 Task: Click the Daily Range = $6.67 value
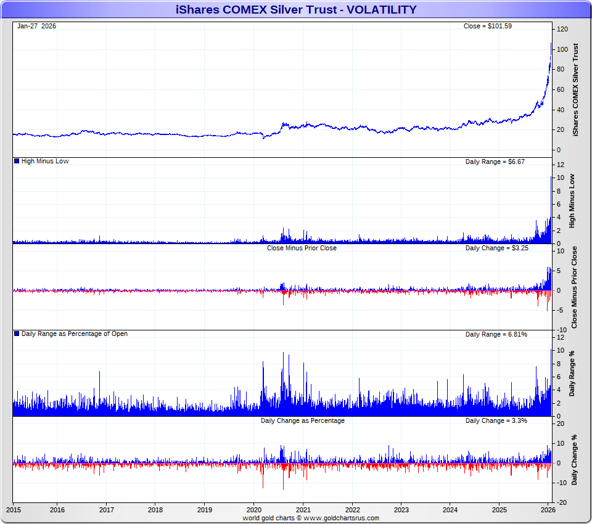pos(495,162)
